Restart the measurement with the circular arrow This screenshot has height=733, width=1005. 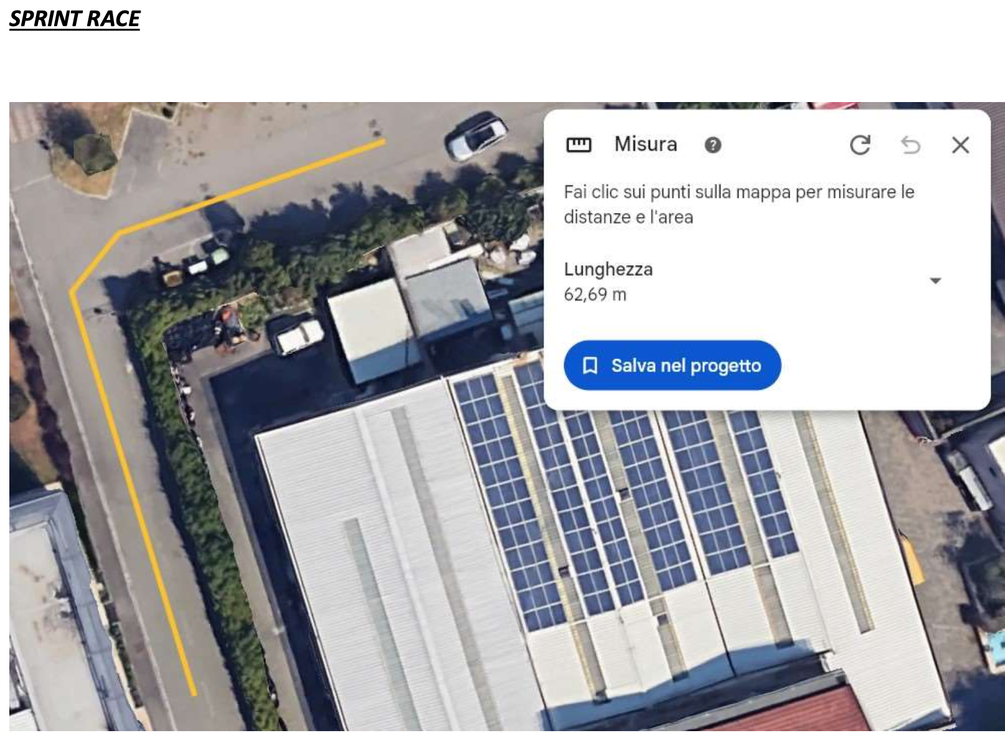point(860,145)
